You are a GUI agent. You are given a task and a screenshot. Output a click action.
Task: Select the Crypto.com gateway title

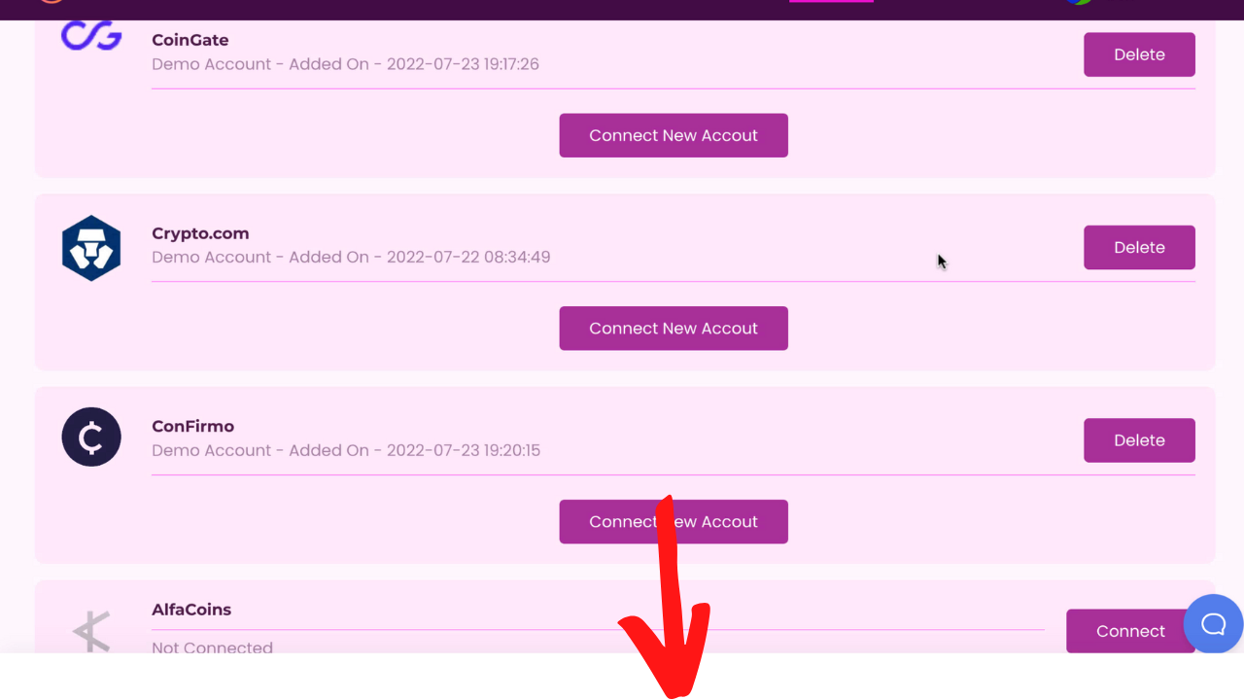click(200, 233)
